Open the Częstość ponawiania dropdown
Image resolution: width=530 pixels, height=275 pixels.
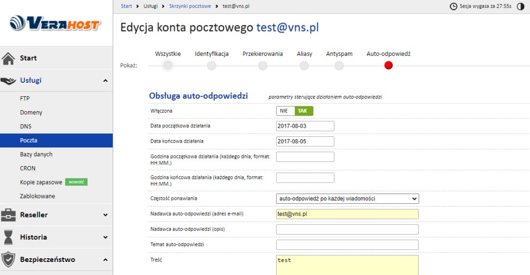[x=347, y=198]
